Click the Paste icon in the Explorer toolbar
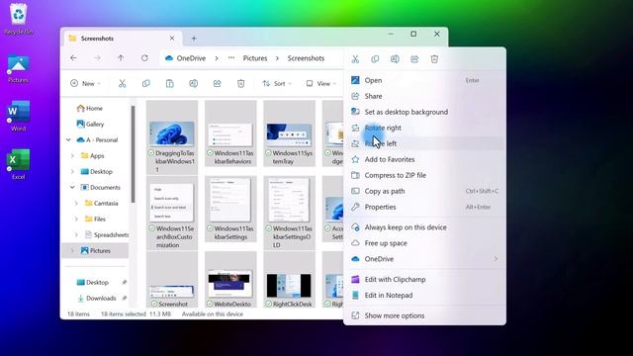The height and width of the screenshot is (356, 633). coord(169,83)
